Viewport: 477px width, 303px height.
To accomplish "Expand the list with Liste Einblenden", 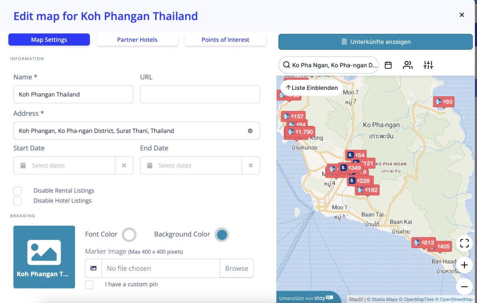I will (x=312, y=88).
